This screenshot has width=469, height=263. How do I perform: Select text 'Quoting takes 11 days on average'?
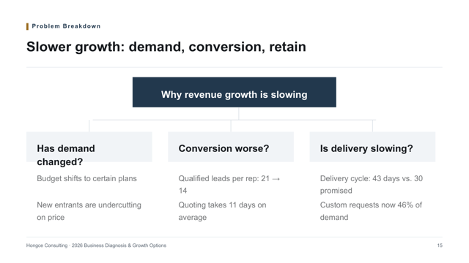pyautogui.click(x=222, y=211)
